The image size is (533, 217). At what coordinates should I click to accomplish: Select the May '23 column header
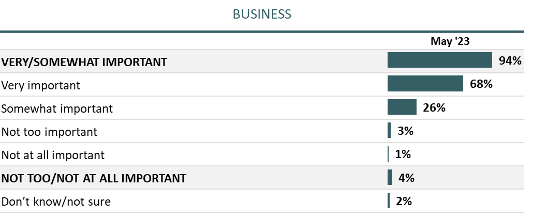point(450,42)
